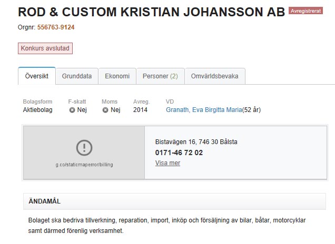Click the Aktiebolag company form value
This screenshot has width=335, height=244.
(37, 110)
